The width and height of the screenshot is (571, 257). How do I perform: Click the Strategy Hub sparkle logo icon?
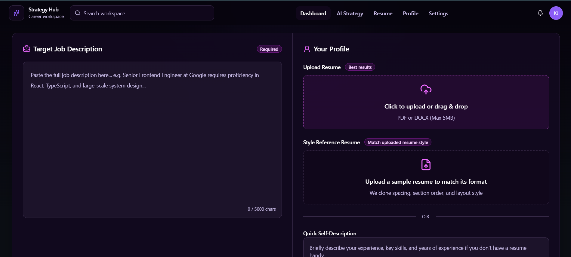pos(17,13)
